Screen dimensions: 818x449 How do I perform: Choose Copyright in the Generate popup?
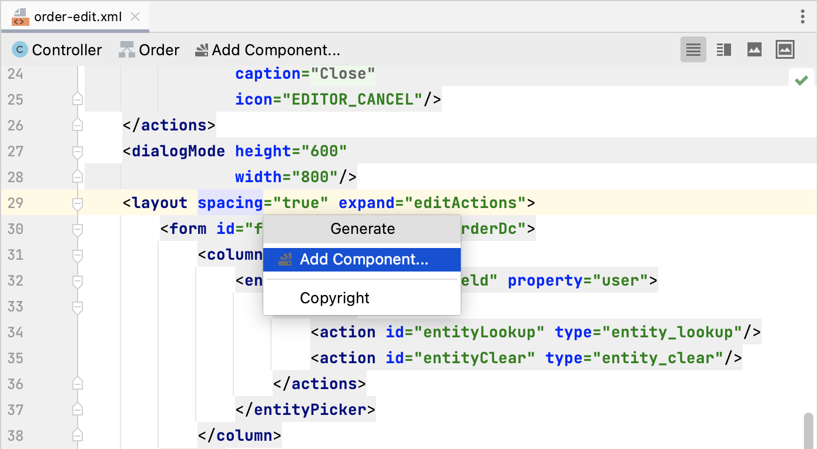(362, 298)
